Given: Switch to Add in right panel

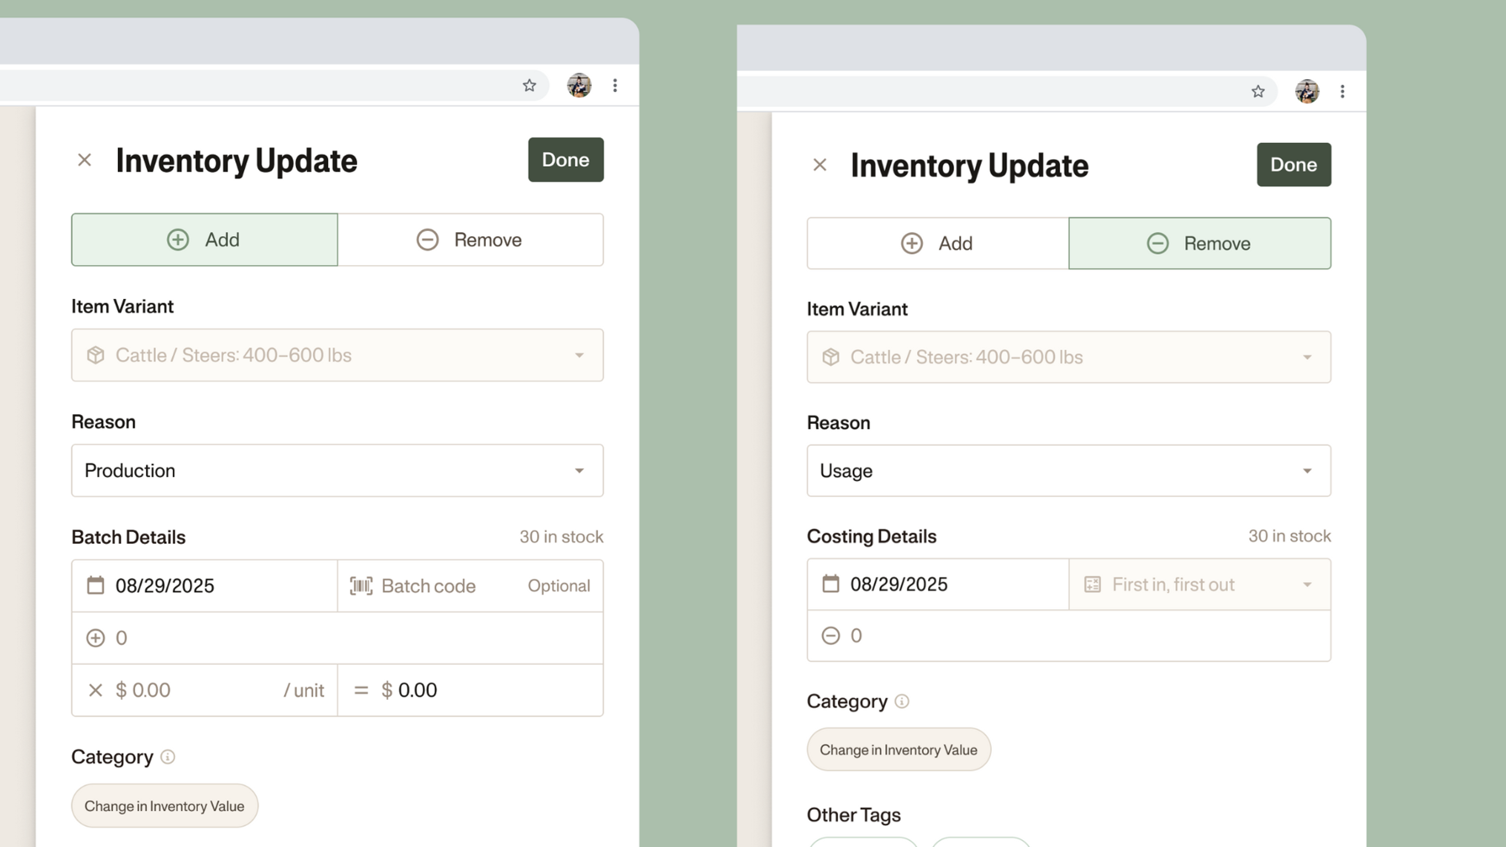Looking at the screenshot, I should click(937, 243).
